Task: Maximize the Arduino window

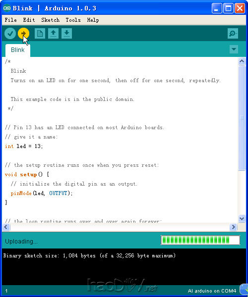Action: tap(229, 8)
